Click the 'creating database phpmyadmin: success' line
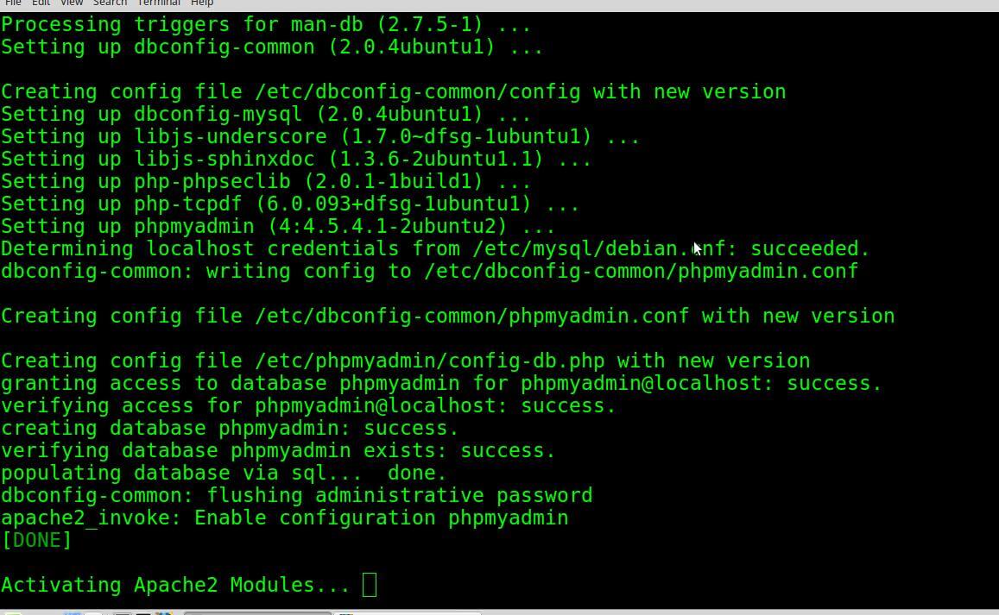Image resolution: width=999 pixels, height=615 pixels. point(230,429)
